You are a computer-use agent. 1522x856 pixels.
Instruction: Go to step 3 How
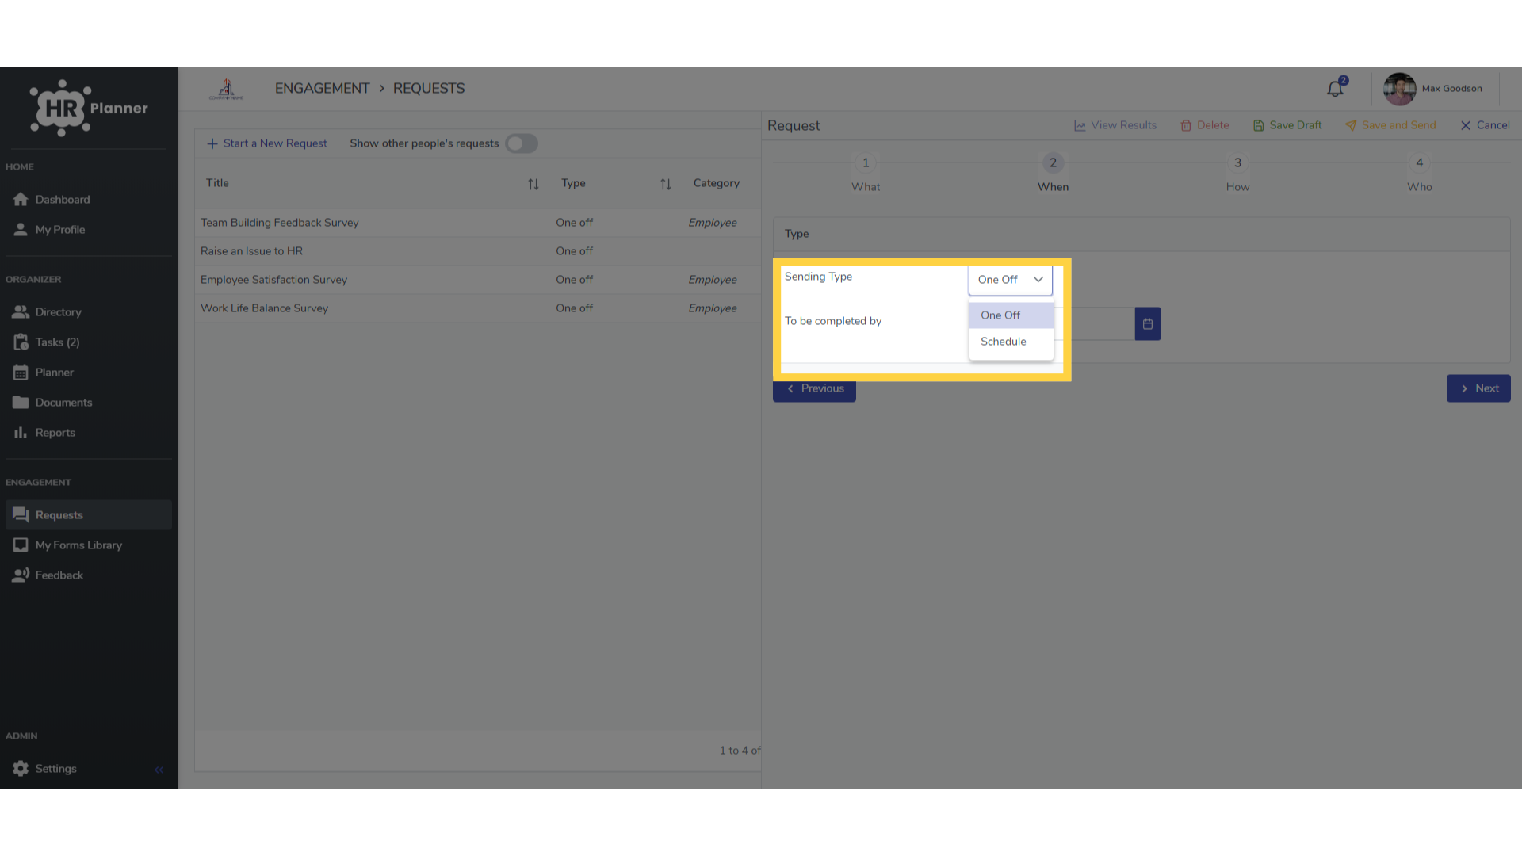1237,174
